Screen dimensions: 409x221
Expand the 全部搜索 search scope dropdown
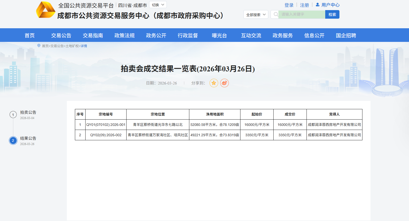click(256, 15)
